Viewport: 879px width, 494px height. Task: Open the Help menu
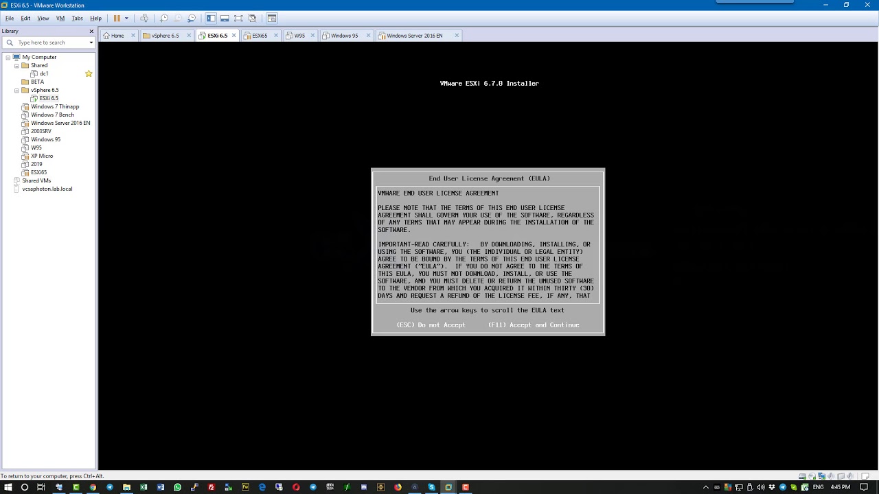(95, 19)
